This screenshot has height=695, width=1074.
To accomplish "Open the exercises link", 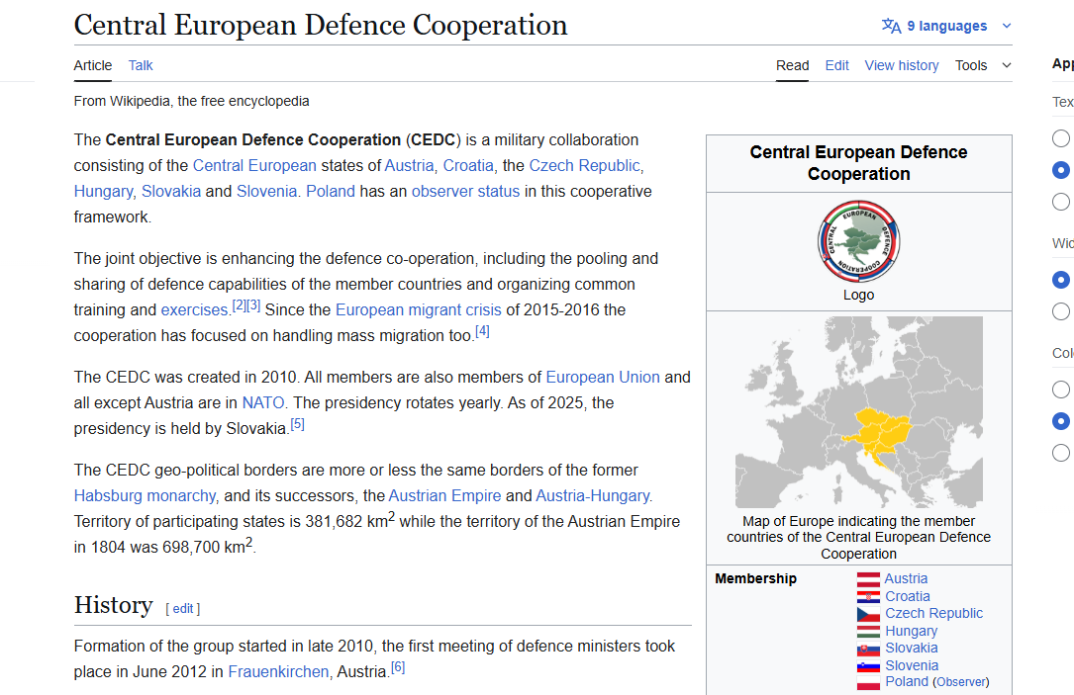I will pos(194,309).
